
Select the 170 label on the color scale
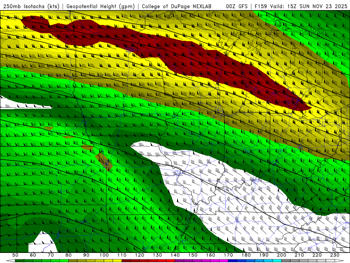[228, 255]
